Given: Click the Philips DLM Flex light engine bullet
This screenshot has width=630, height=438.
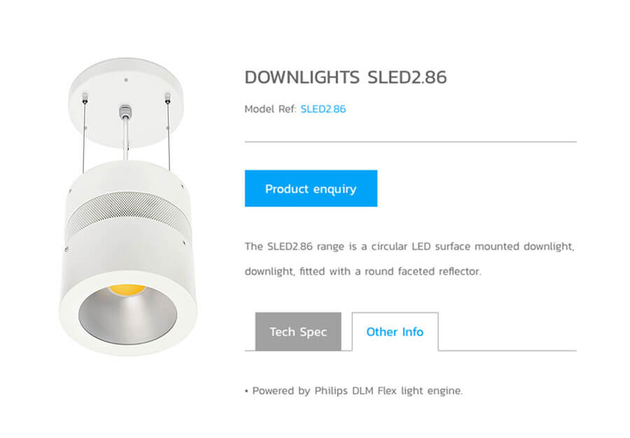Looking at the screenshot, I should point(353,390).
